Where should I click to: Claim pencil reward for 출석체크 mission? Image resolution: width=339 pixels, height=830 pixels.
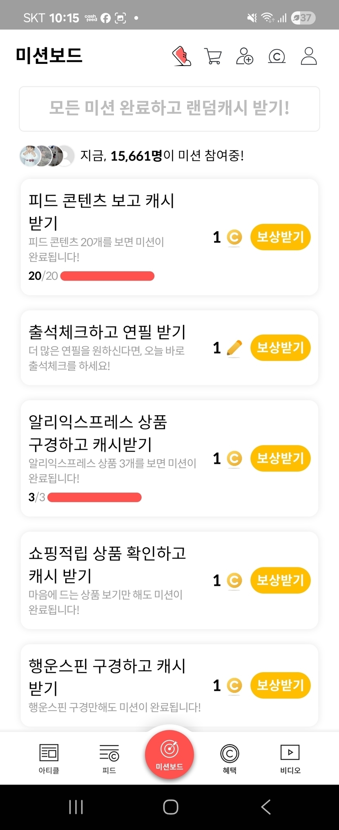pyautogui.click(x=280, y=348)
